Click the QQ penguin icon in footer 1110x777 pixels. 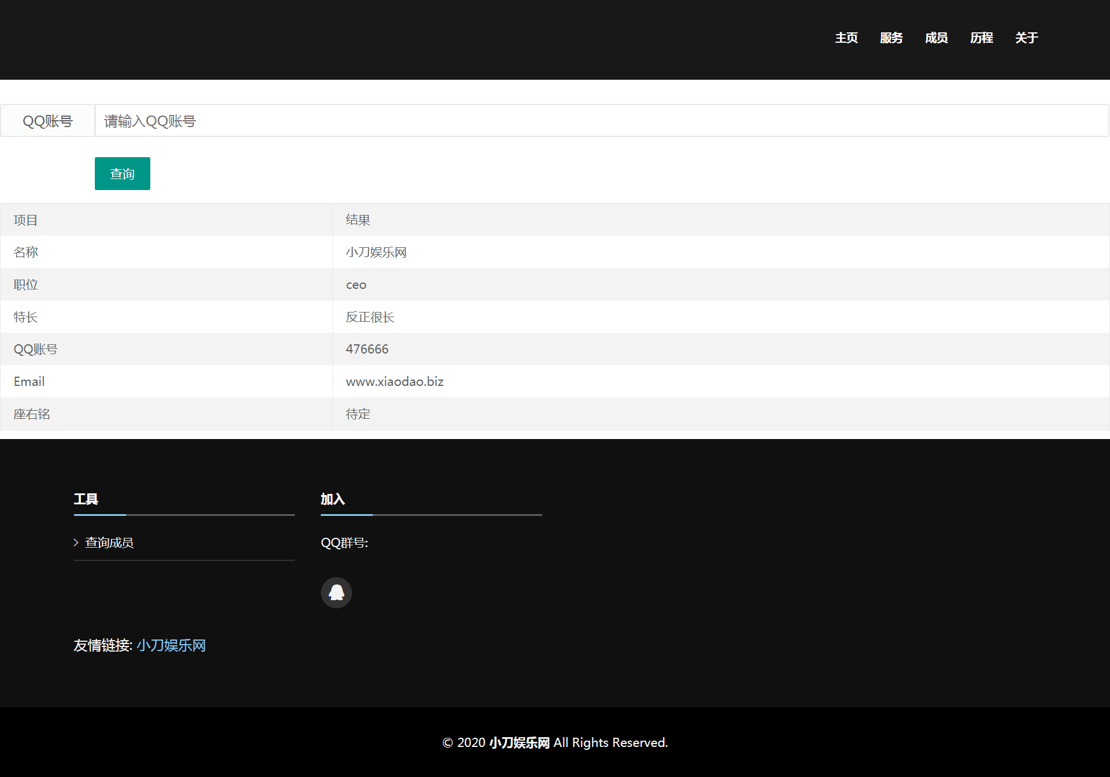point(336,593)
